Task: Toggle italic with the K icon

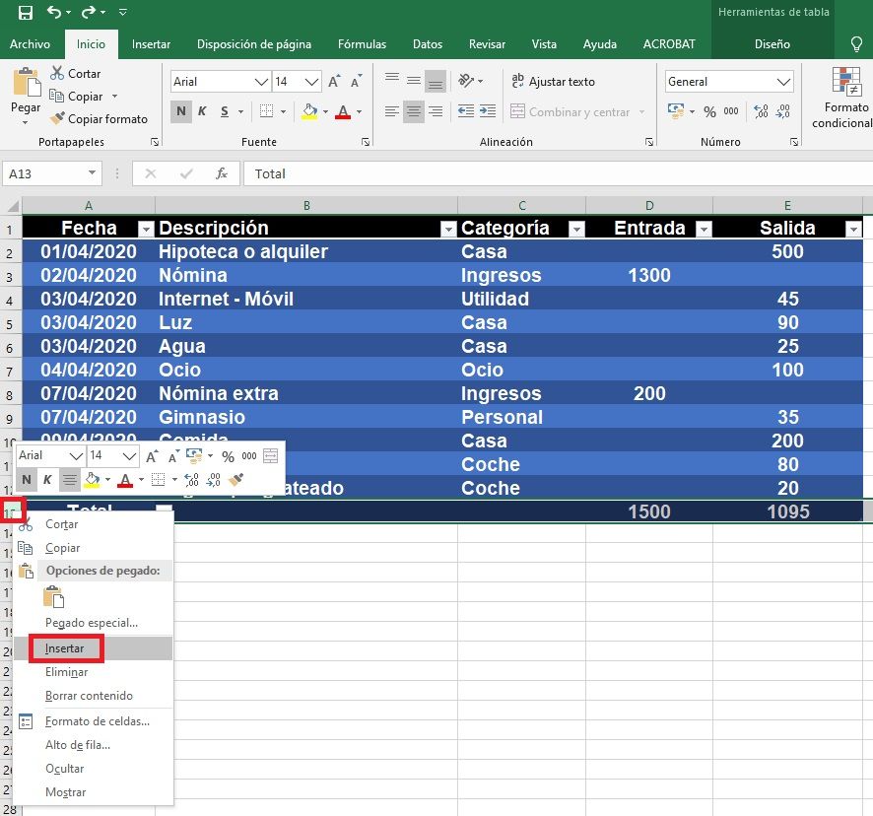Action: [201, 111]
